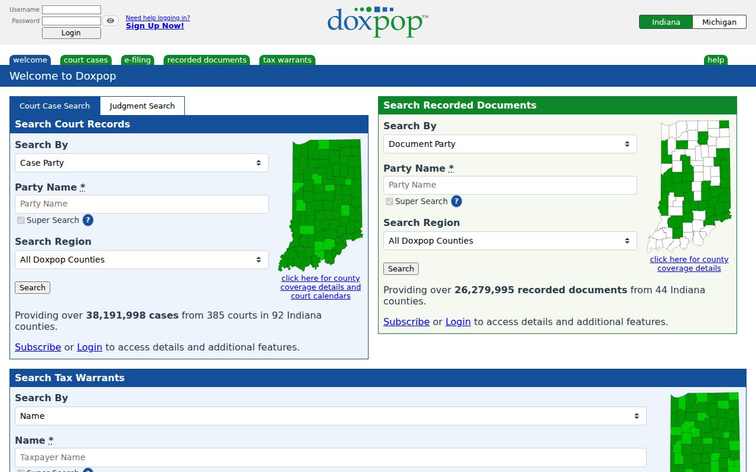
Task: Click Subscribe link under Recorded Documents
Action: coord(406,322)
